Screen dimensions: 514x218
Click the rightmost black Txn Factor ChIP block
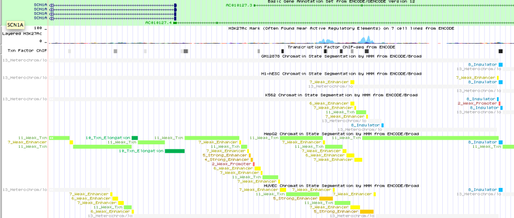click(x=500, y=51)
